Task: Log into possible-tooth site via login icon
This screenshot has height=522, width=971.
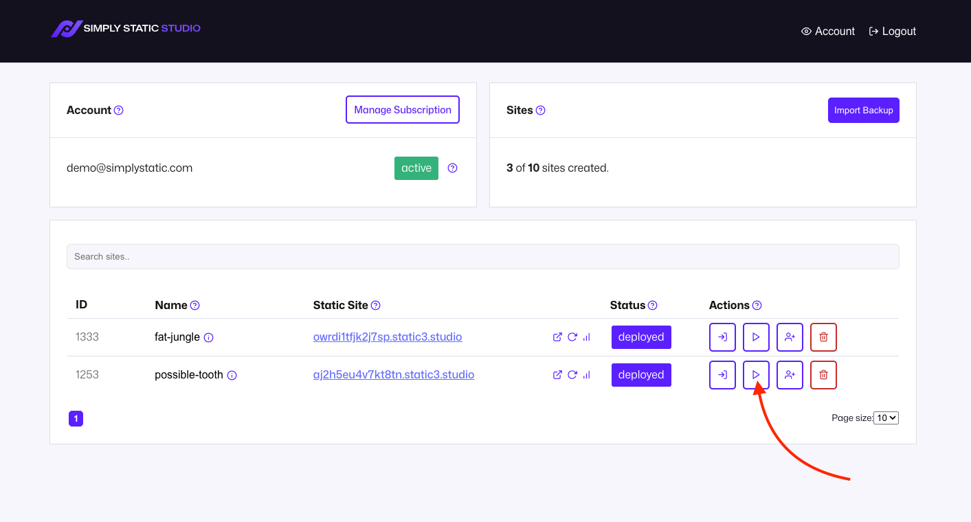Action: pyautogui.click(x=722, y=375)
